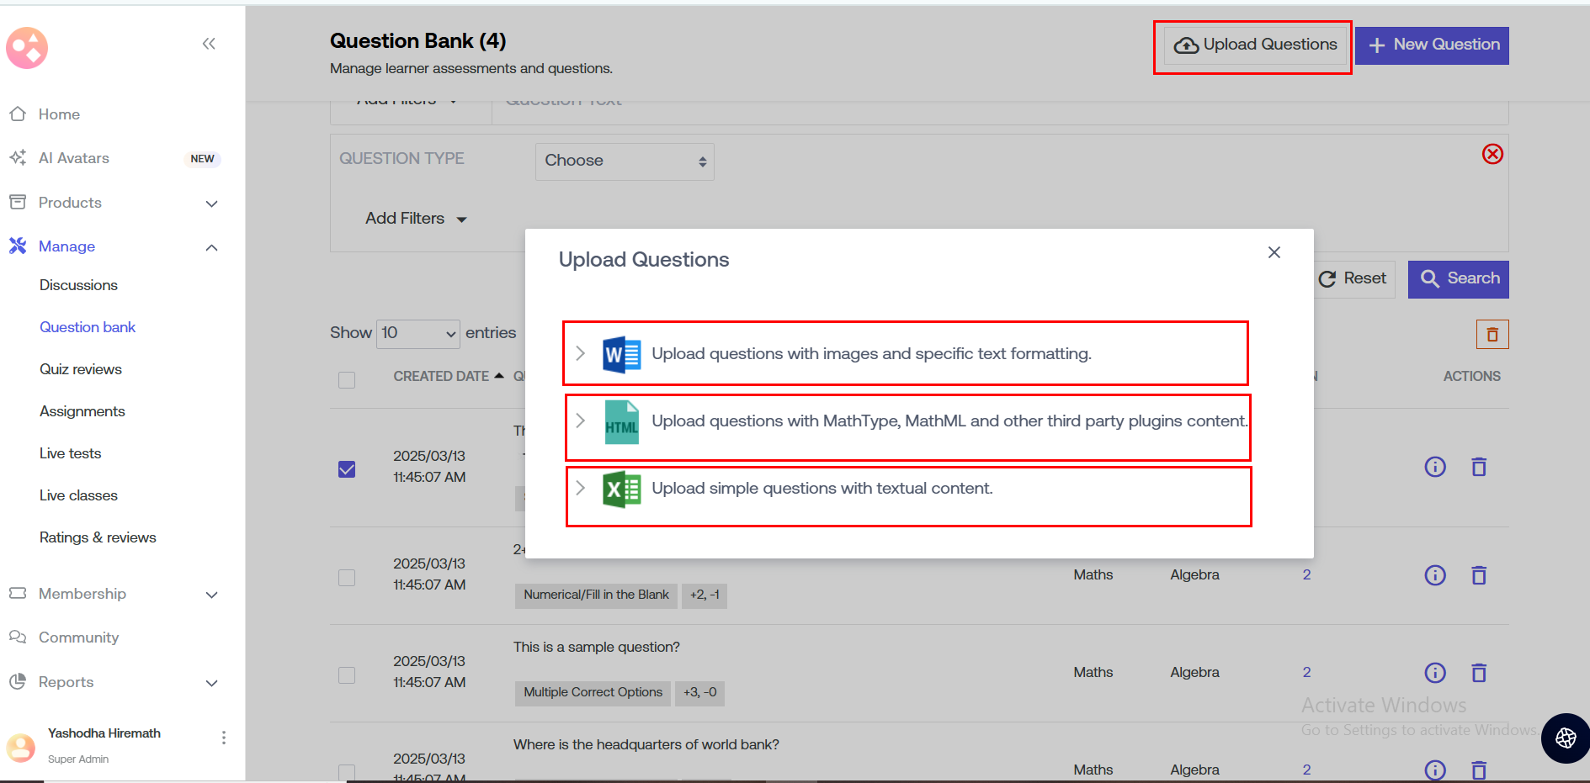
Task: Click the red remove filter icon
Action: tap(1492, 154)
